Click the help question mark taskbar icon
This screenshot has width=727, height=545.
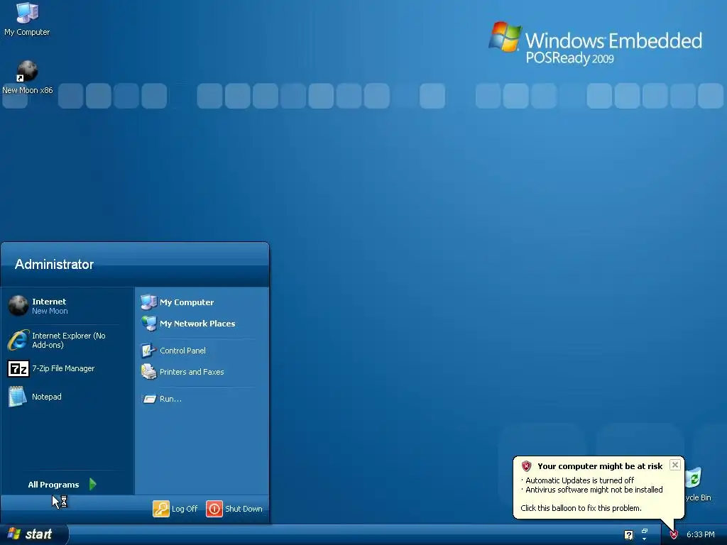[629, 535]
